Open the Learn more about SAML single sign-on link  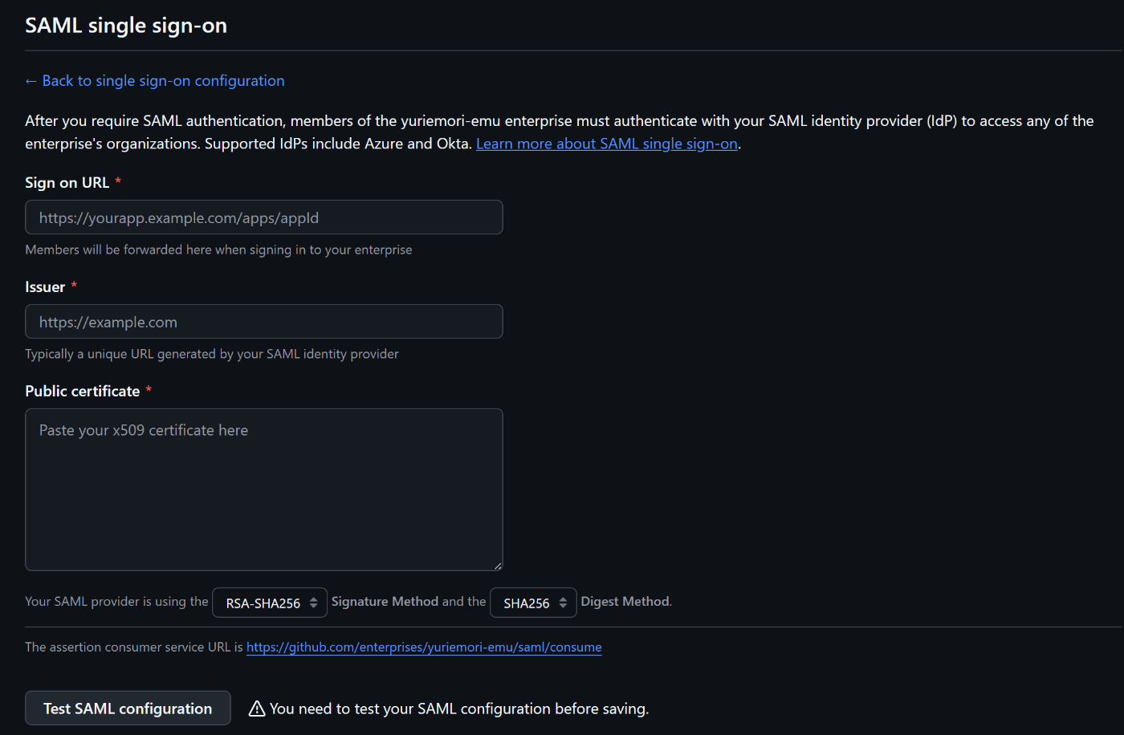(x=606, y=143)
